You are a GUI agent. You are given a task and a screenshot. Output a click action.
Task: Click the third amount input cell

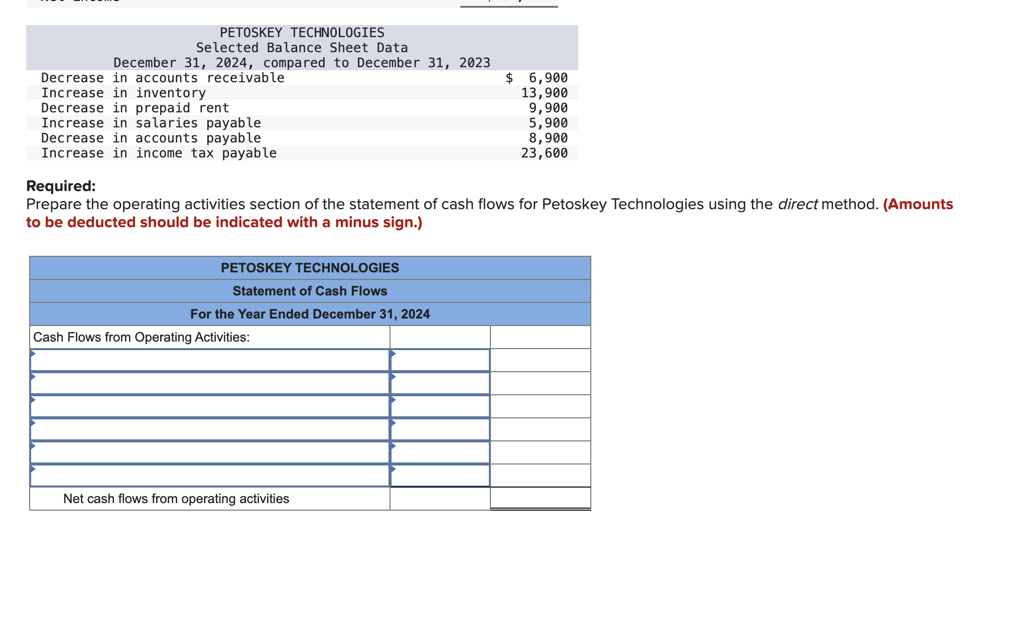click(440, 406)
